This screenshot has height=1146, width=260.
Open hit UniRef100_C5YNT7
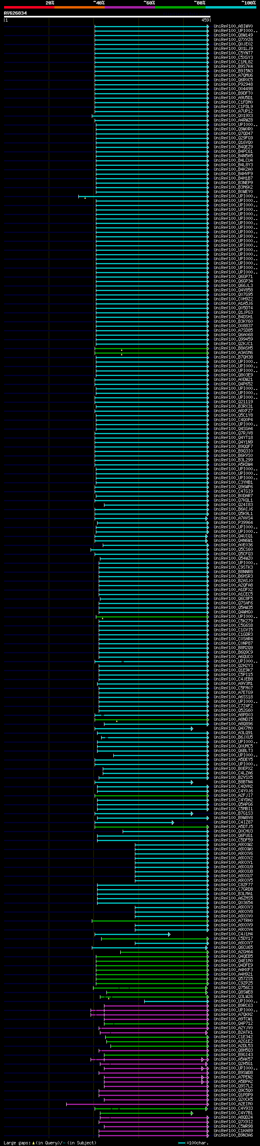(x=233, y=53)
